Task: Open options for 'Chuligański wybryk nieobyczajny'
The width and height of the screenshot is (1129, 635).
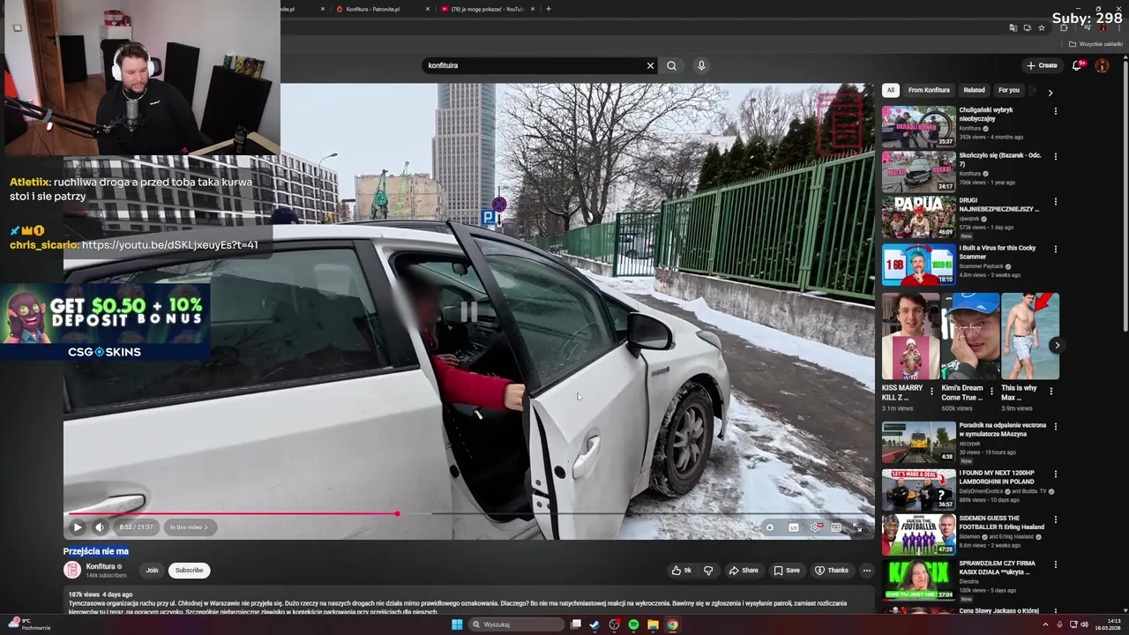Action: click(x=1055, y=112)
